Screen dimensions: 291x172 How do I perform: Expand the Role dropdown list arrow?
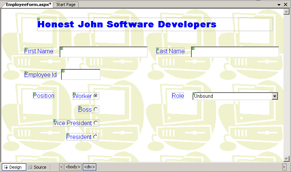tap(275, 96)
